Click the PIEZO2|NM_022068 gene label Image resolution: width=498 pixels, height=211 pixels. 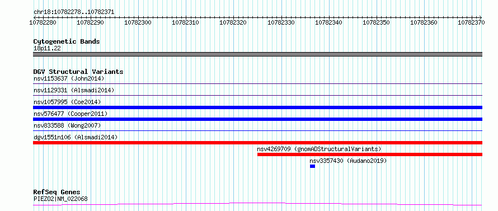pyautogui.click(x=60, y=199)
